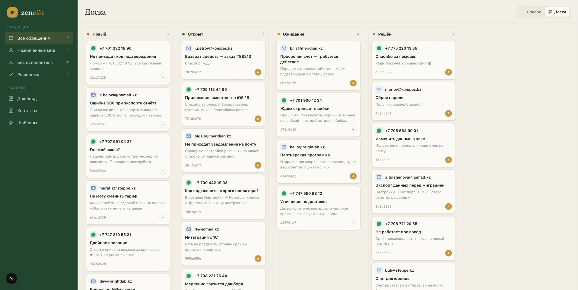Click assignee avatar on card a74704cb
This screenshot has width=578, height=290.
pyautogui.click(x=353, y=176)
